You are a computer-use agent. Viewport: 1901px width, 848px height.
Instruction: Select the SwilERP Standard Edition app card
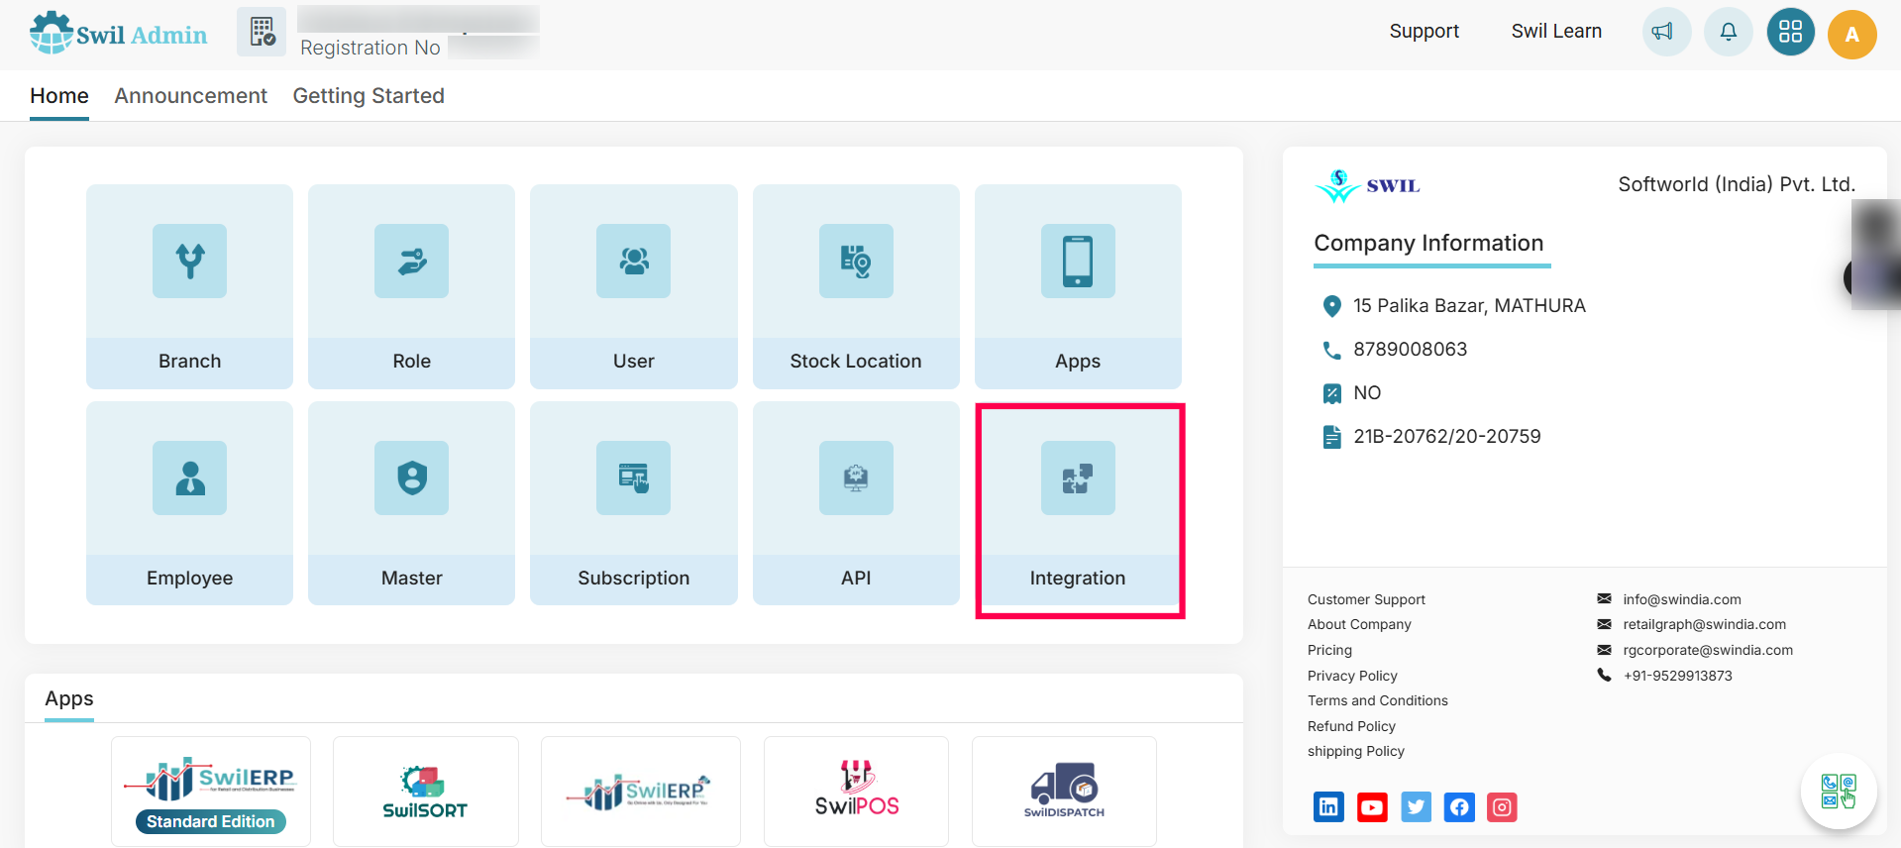click(211, 792)
